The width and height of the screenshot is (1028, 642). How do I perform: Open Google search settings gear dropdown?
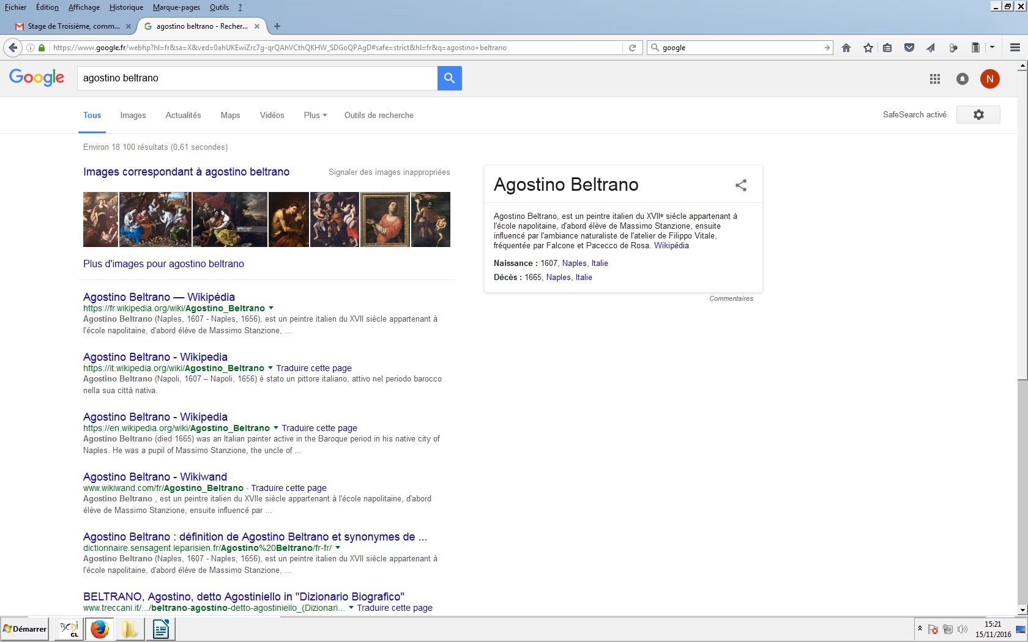tap(978, 115)
